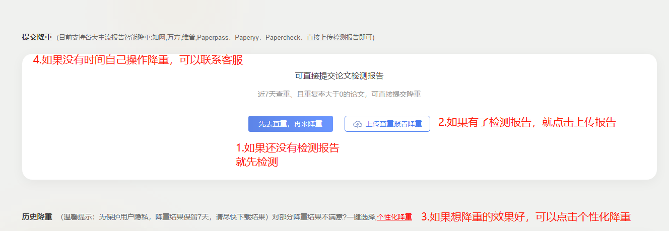Click the red 就先检测 text line
669x231 pixels.
(257, 162)
